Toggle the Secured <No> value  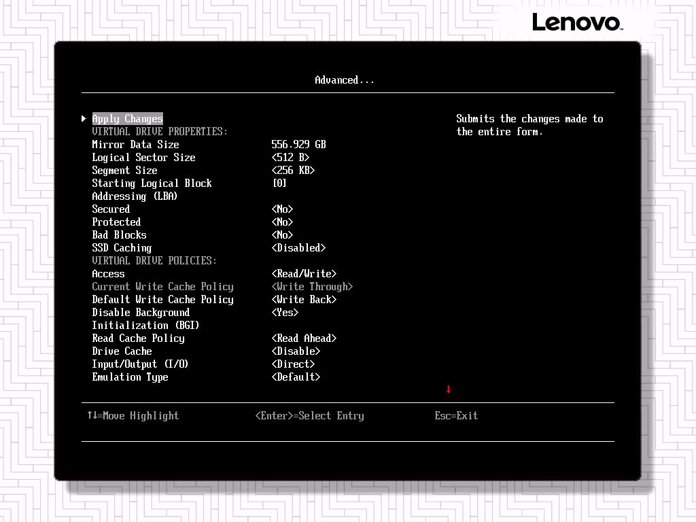coord(282,209)
